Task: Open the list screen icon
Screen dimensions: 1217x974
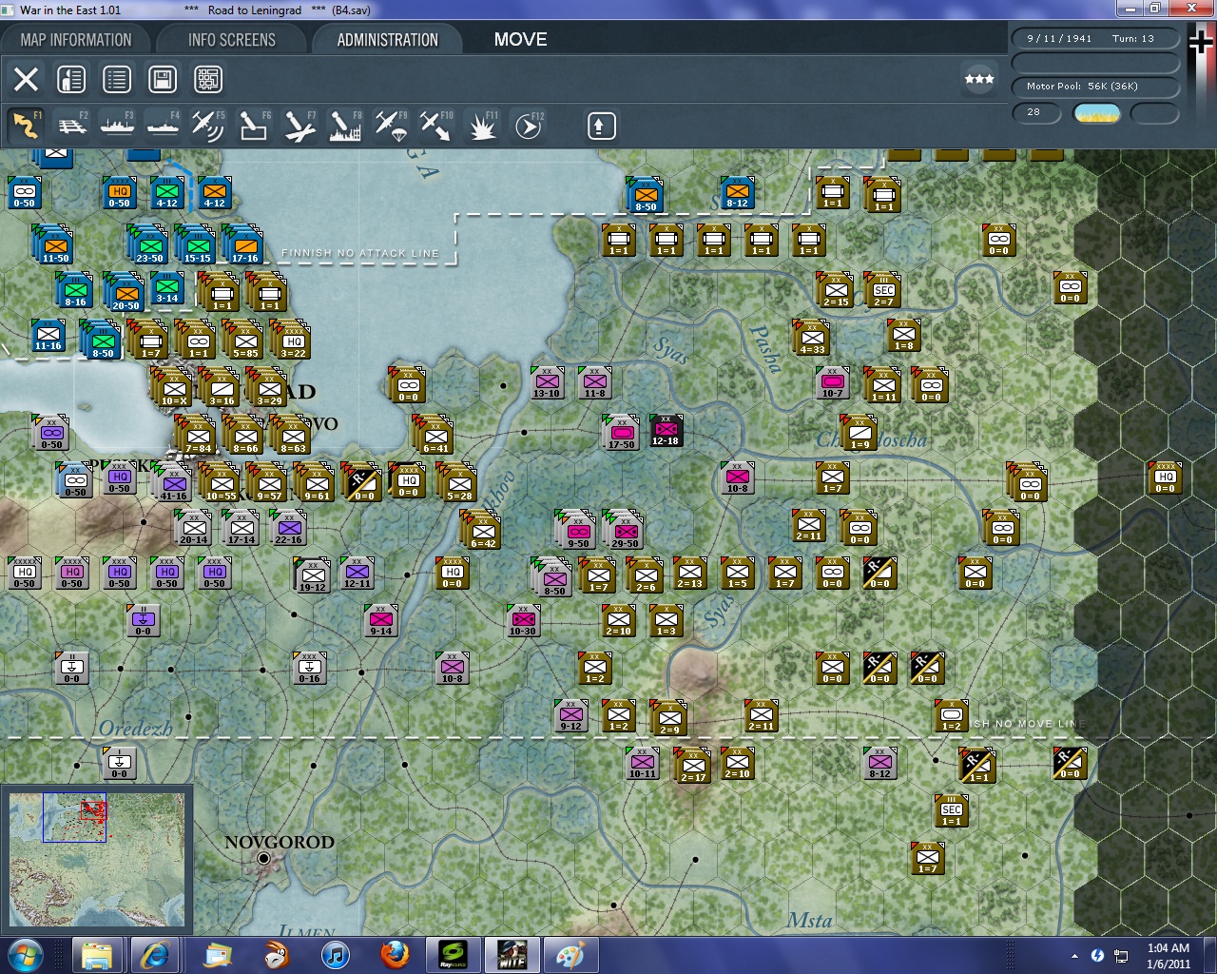Action: [117, 79]
